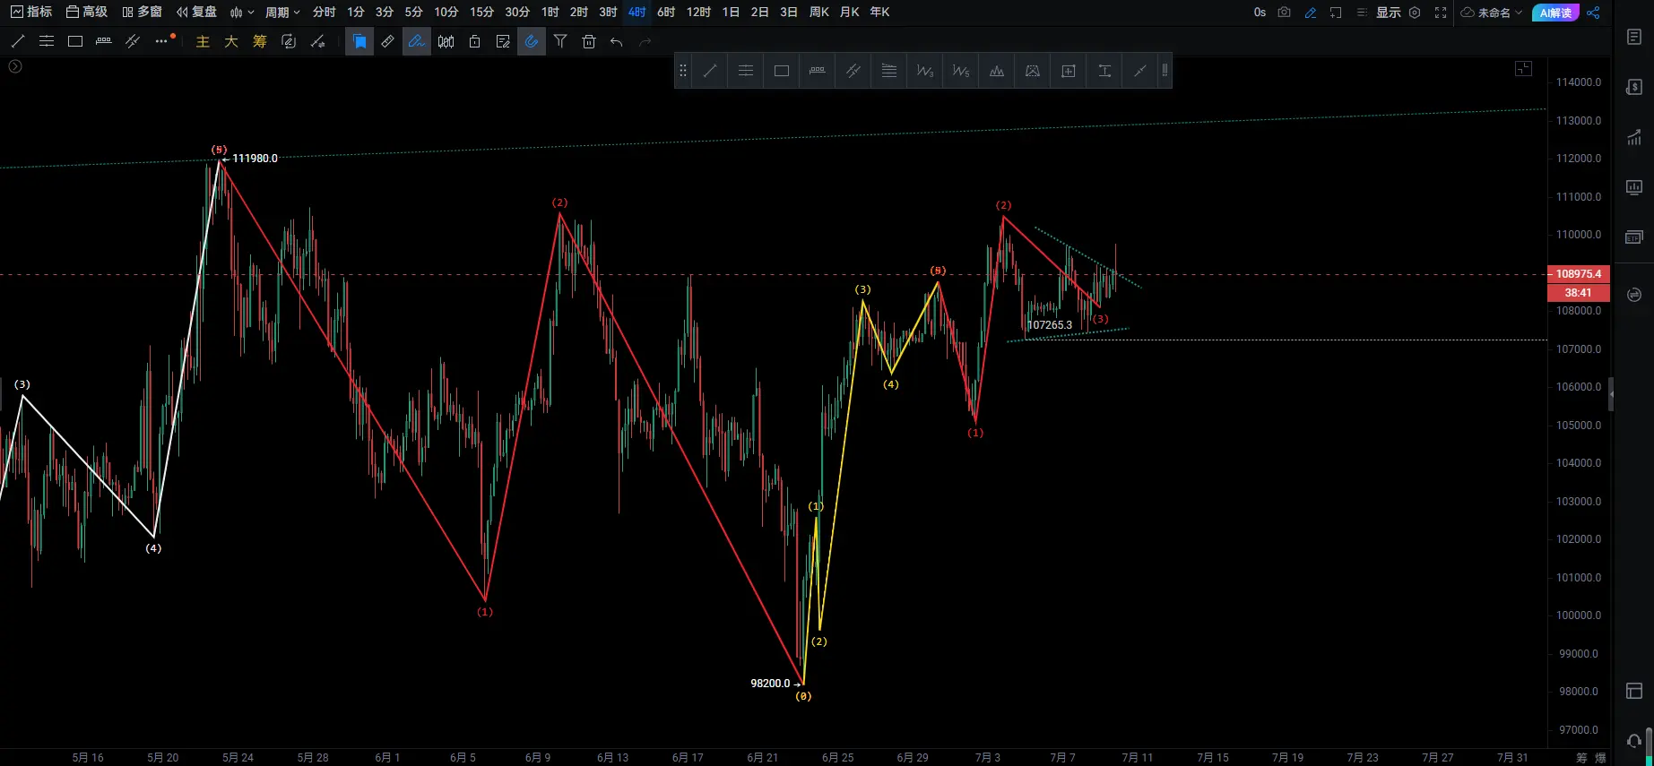Select Elliott W5 wave tool in floating toolbar
Image resolution: width=1654 pixels, height=766 pixels.
pyautogui.click(x=961, y=71)
